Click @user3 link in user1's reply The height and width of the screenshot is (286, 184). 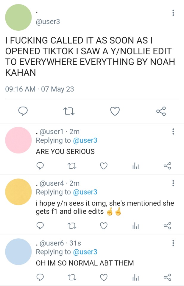point(85,140)
